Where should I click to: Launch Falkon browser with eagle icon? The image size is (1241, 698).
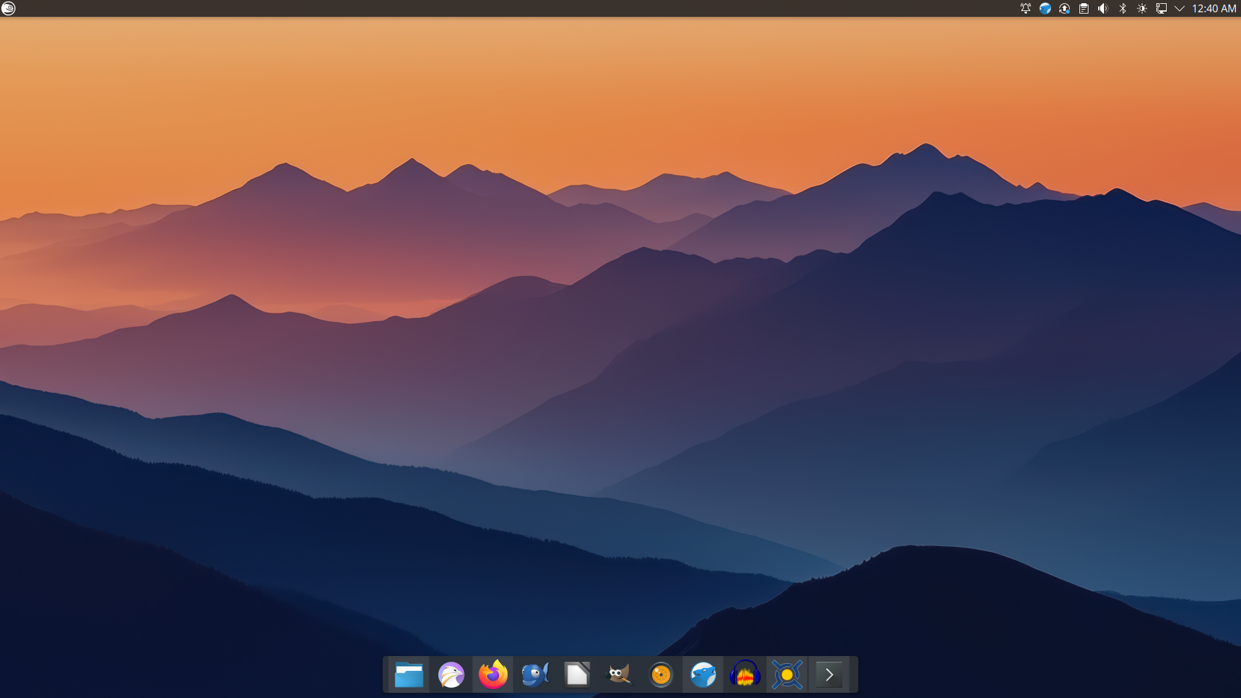point(451,675)
